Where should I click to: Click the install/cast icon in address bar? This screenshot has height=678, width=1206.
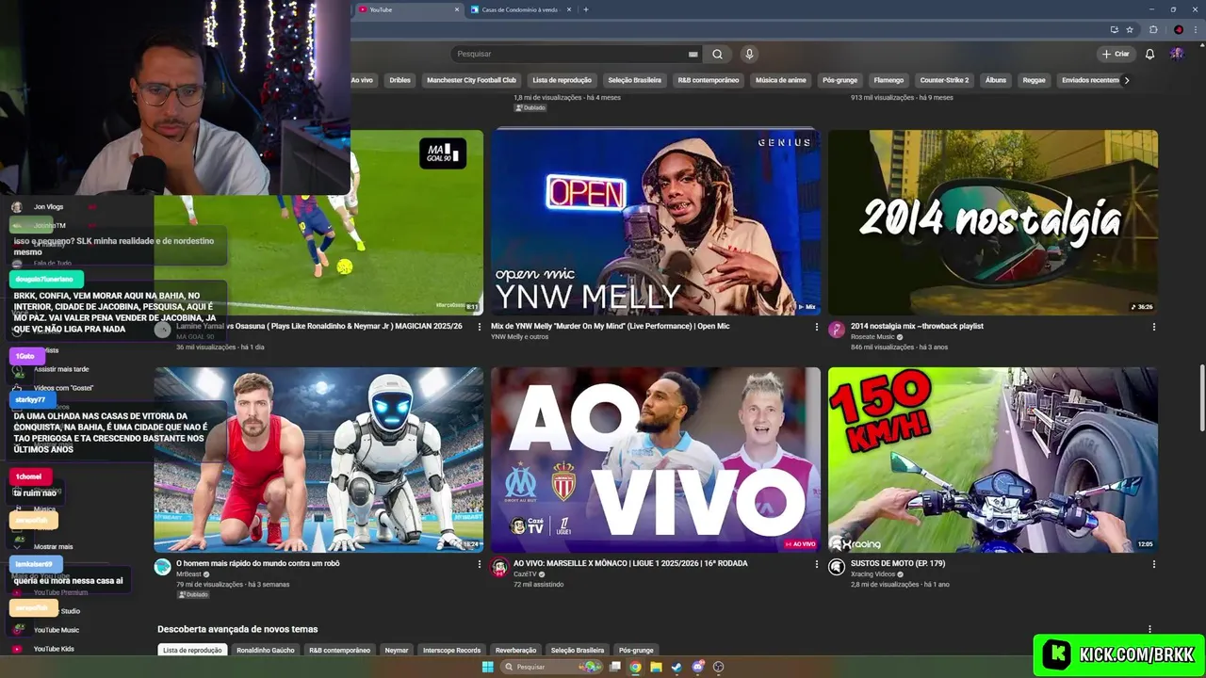(x=1115, y=29)
